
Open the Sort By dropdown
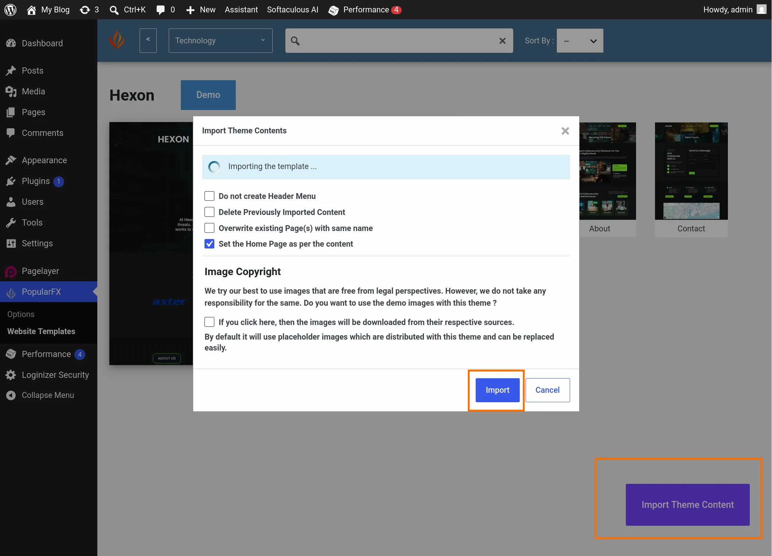[x=580, y=41]
